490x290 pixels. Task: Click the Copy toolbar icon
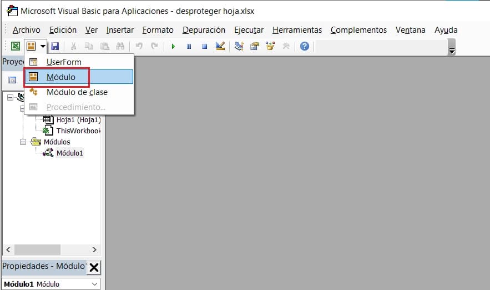89,46
